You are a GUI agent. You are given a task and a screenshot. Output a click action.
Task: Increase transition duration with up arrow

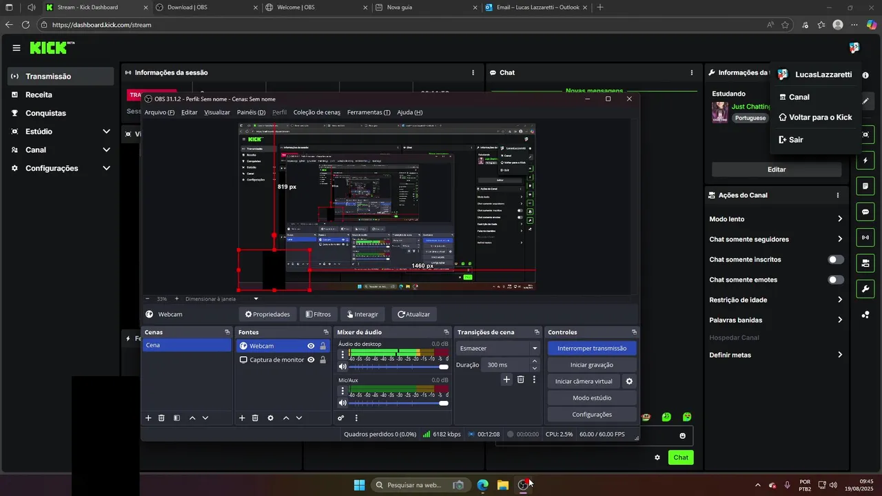point(534,362)
